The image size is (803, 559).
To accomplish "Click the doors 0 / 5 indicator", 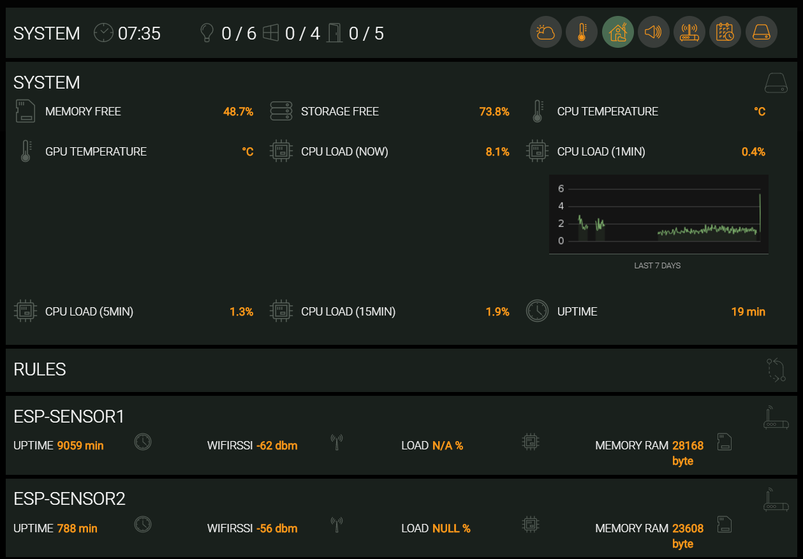I will [x=355, y=33].
